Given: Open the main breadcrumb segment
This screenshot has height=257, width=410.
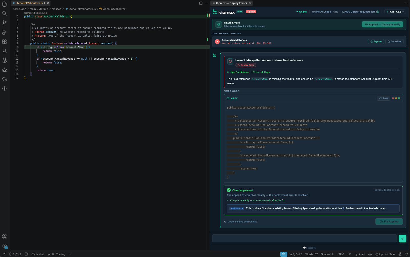Looking at the screenshot, I should 33,9.
